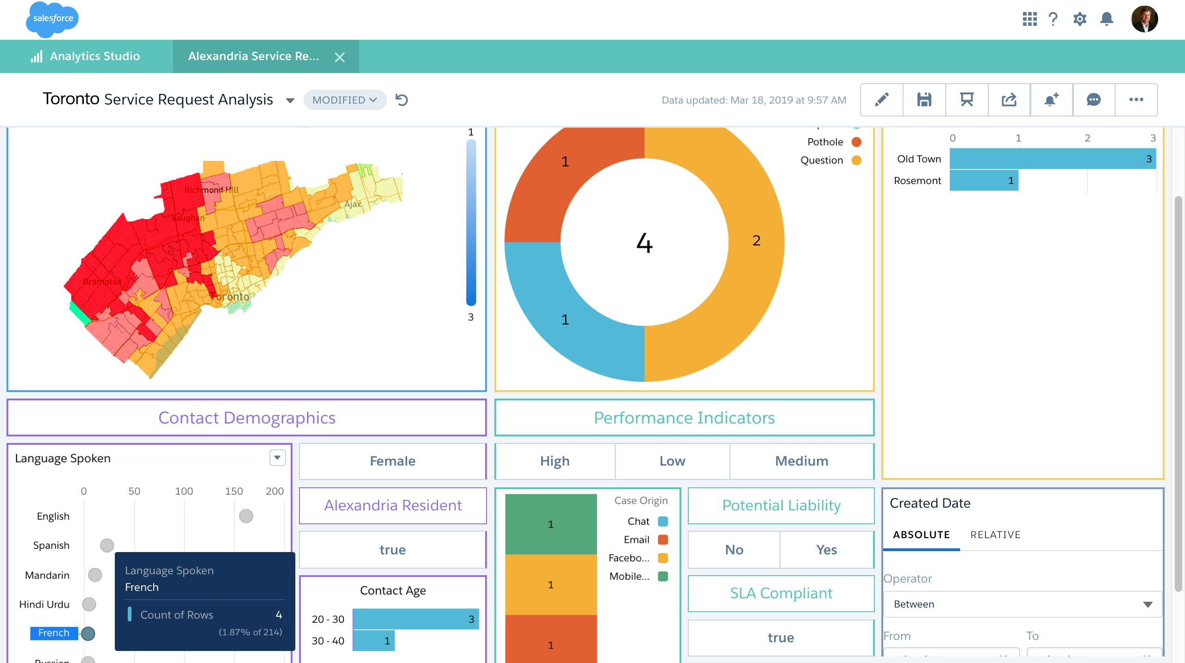Click the orange Email stacked bar segment
The image size is (1185, 663).
point(551,639)
